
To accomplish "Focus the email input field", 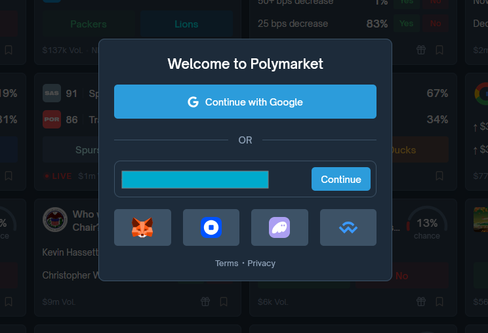I will (195, 180).
